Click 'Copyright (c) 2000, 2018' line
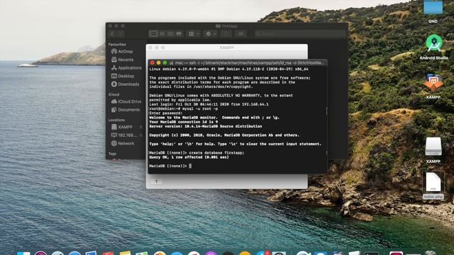The image size is (454, 255). [x=224, y=135]
